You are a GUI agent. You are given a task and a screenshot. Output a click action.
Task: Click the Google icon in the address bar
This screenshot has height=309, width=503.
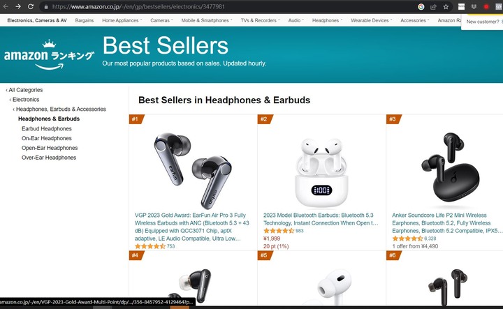click(421, 7)
